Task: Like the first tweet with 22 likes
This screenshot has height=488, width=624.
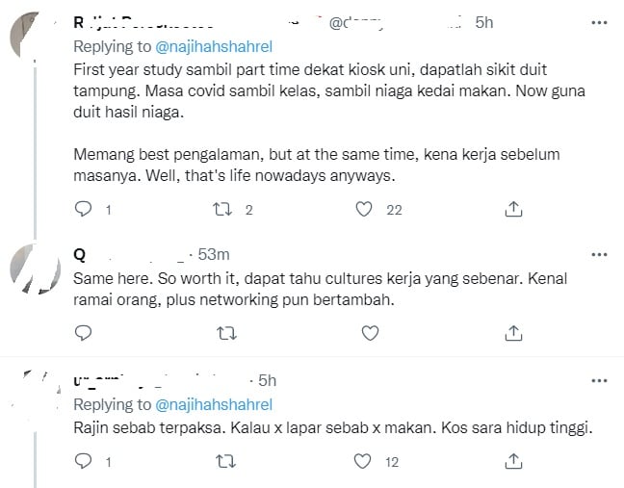Action: [364, 209]
